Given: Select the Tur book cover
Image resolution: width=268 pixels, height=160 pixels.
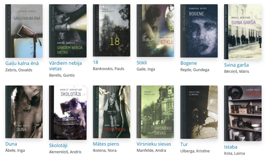Looking at the screenshot, I should point(199,112).
